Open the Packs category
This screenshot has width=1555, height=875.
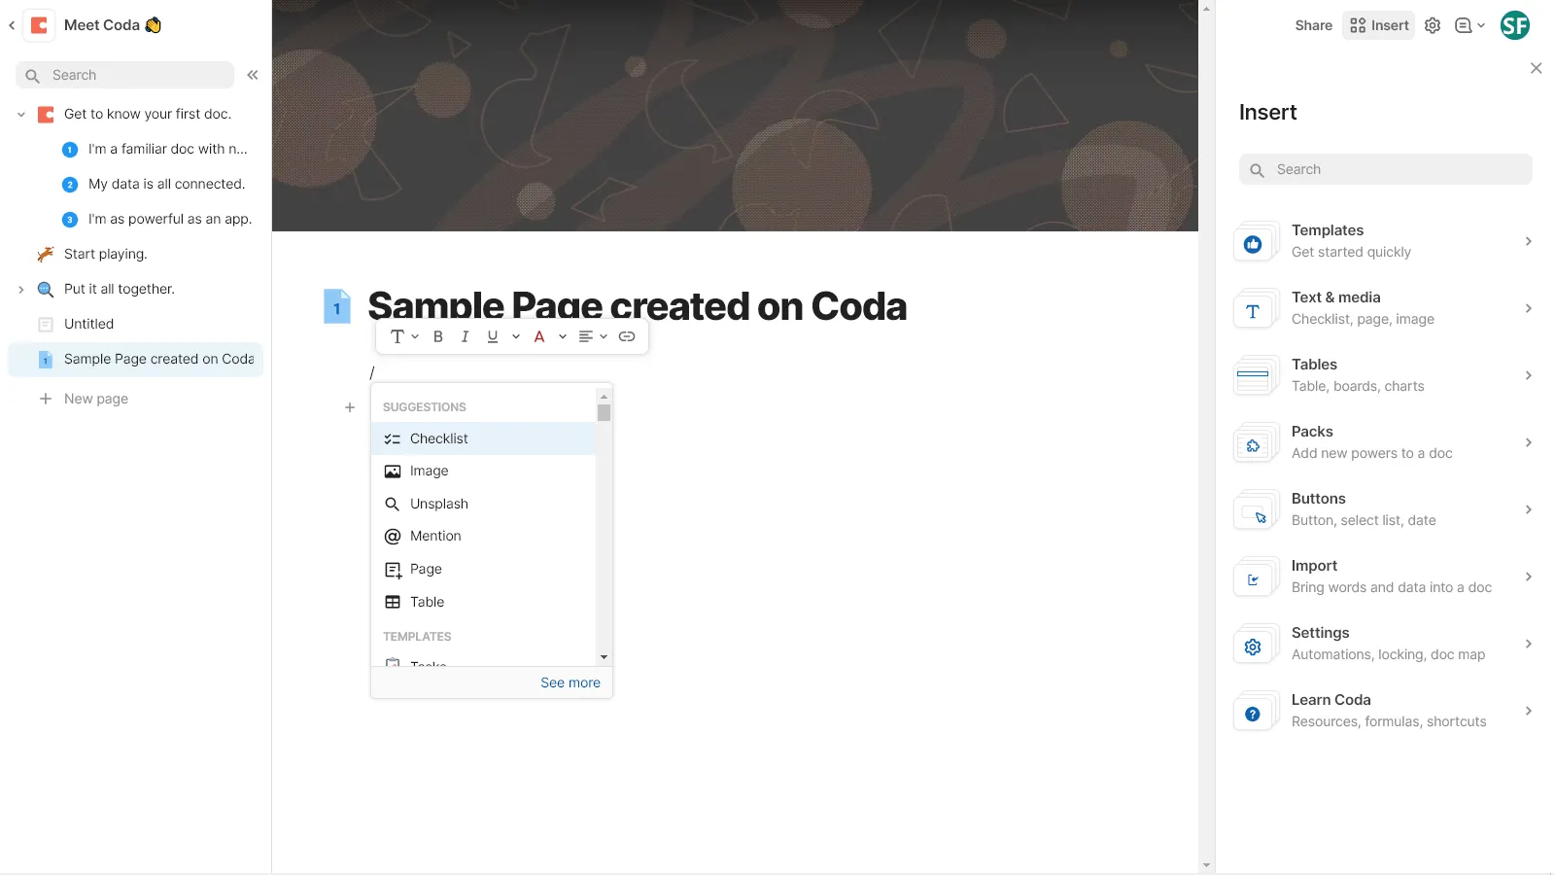tap(1385, 442)
